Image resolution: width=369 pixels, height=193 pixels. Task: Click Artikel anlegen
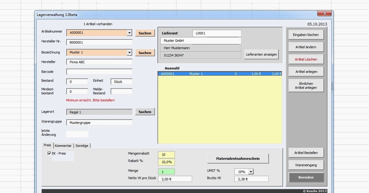point(306,71)
